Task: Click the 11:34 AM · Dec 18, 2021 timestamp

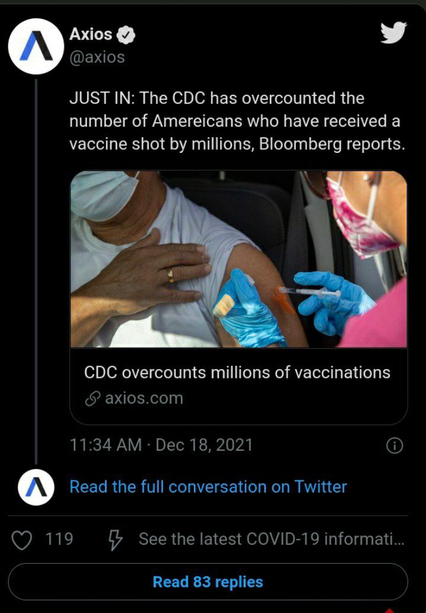Action: pos(161,445)
